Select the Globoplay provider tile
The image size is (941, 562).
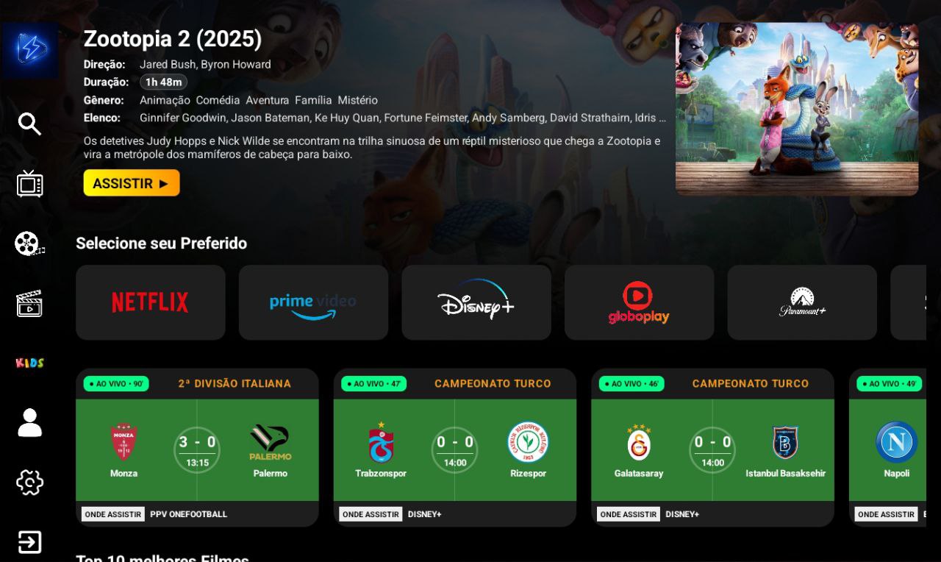pos(639,302)
